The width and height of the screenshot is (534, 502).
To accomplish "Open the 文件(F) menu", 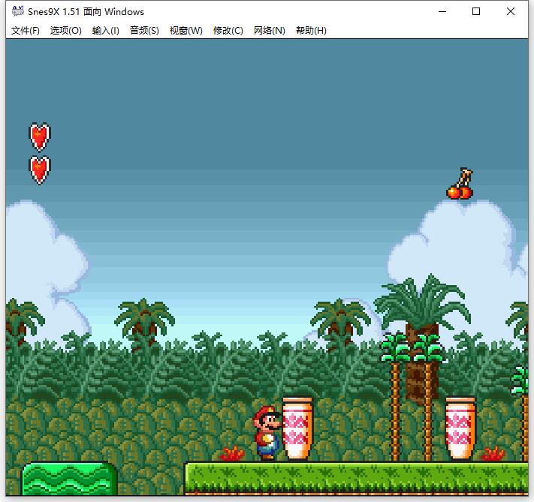I will click(26, 31).
